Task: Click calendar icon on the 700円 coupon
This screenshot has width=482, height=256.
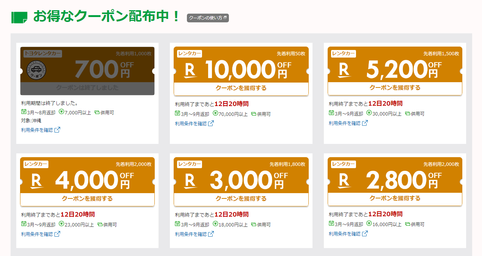Action: [24, 112]
